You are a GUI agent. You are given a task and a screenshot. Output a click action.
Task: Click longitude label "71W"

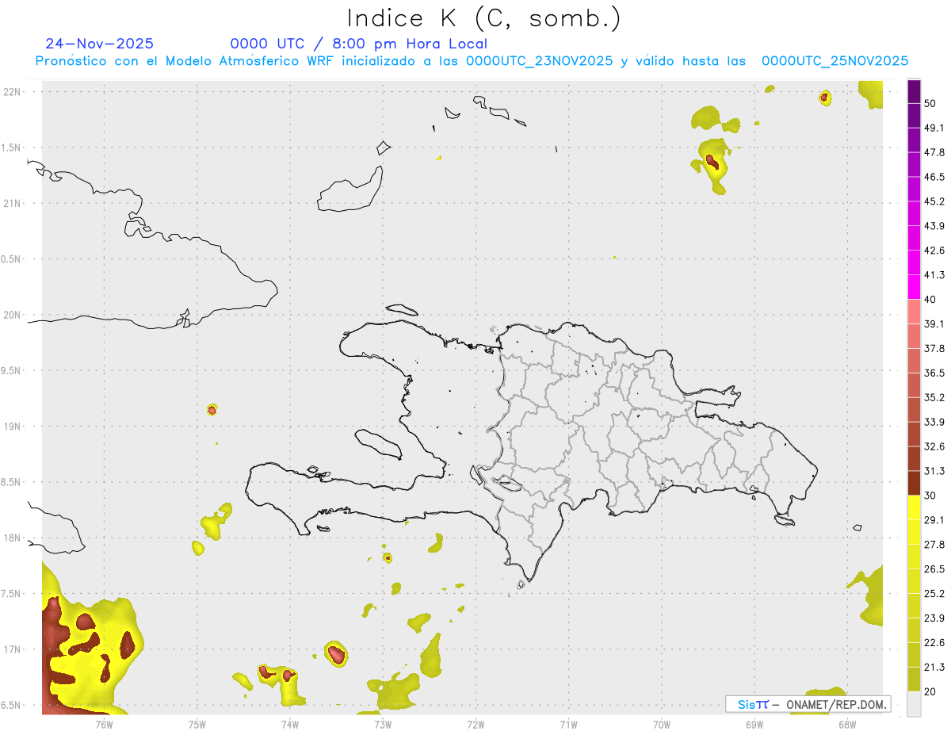tap(568, 724)
